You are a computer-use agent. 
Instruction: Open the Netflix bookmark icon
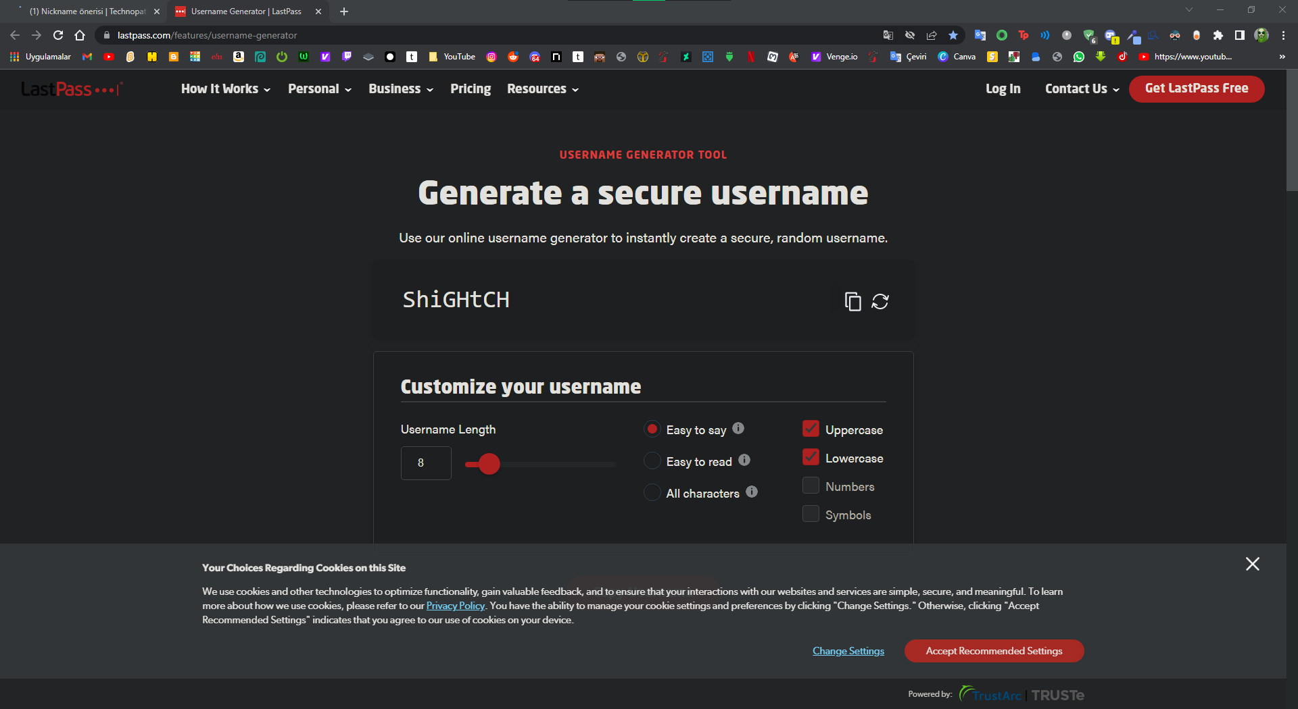[x=751, y=57]
